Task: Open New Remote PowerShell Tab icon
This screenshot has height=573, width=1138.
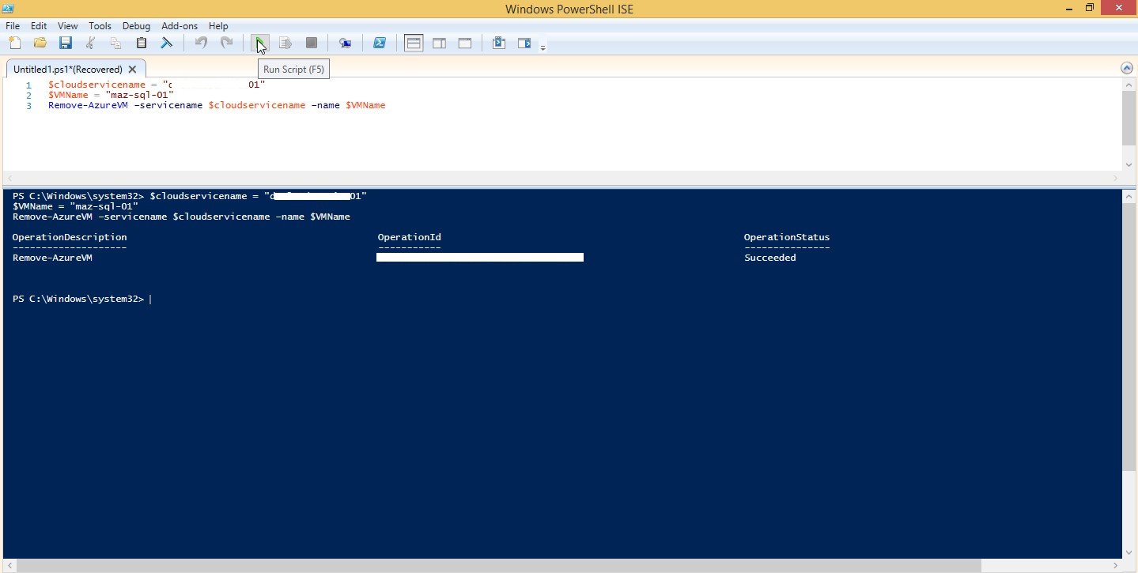Action: 345,43
